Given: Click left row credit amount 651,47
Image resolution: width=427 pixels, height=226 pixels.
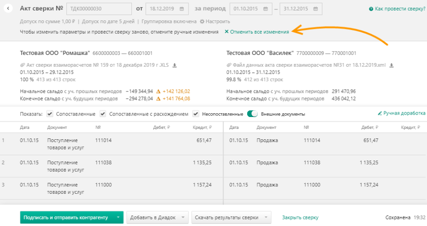Looking at the screenshot, I should [x=204, y=140].
